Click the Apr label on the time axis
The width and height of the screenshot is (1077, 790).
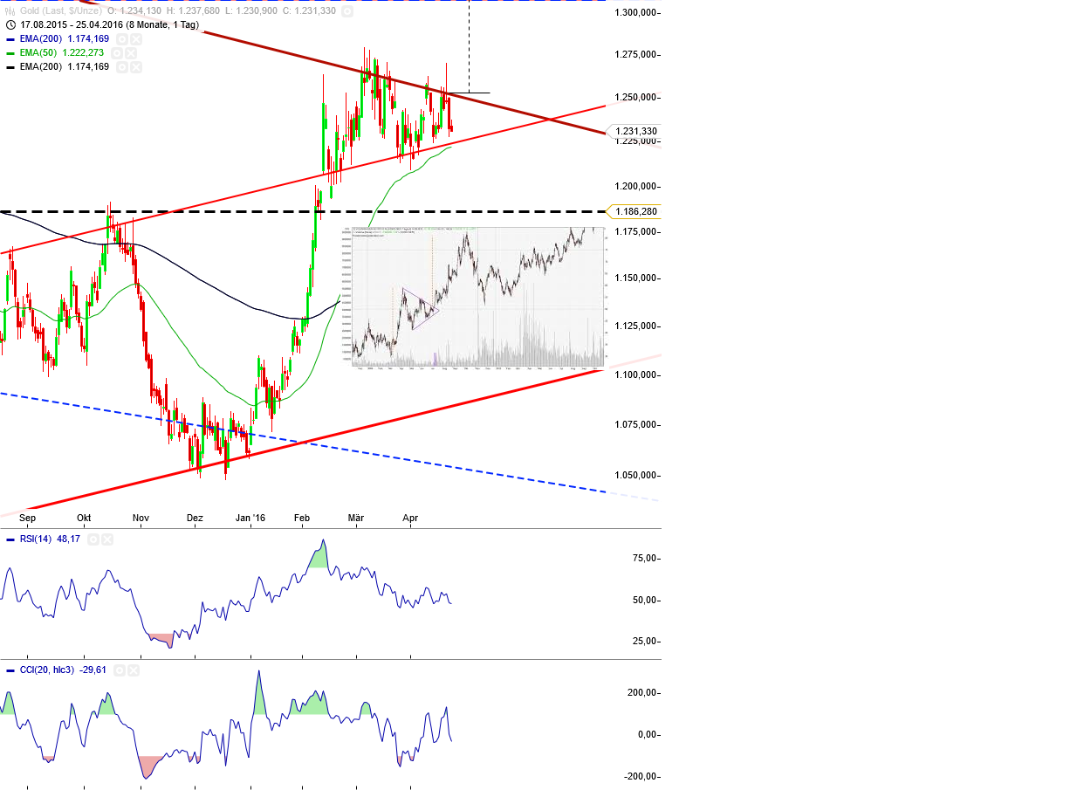pos(410,517)
